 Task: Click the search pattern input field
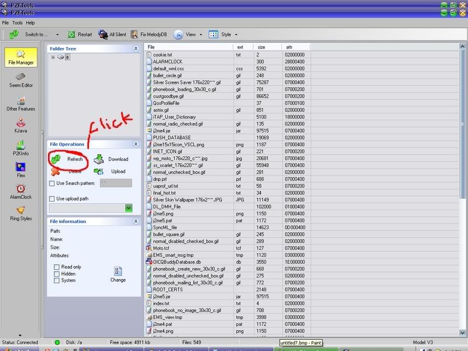coord(116,183)
